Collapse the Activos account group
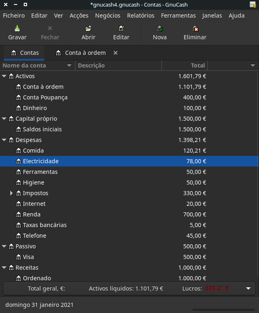 (4, 76)
